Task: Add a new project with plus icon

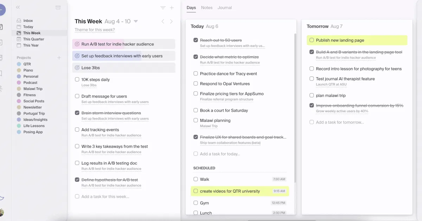Action: tap(59, 58)
